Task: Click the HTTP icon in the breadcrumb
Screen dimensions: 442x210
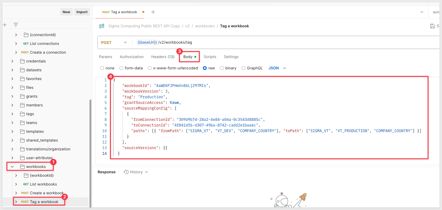Action: [x=102, y=26]
